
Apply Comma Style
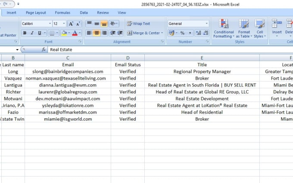[190, 33]
